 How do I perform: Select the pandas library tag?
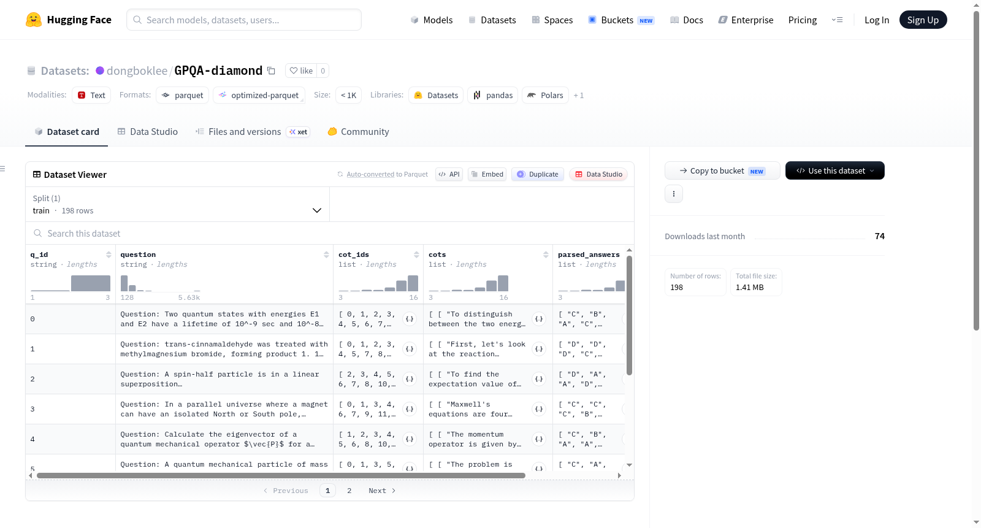point(493,95)
